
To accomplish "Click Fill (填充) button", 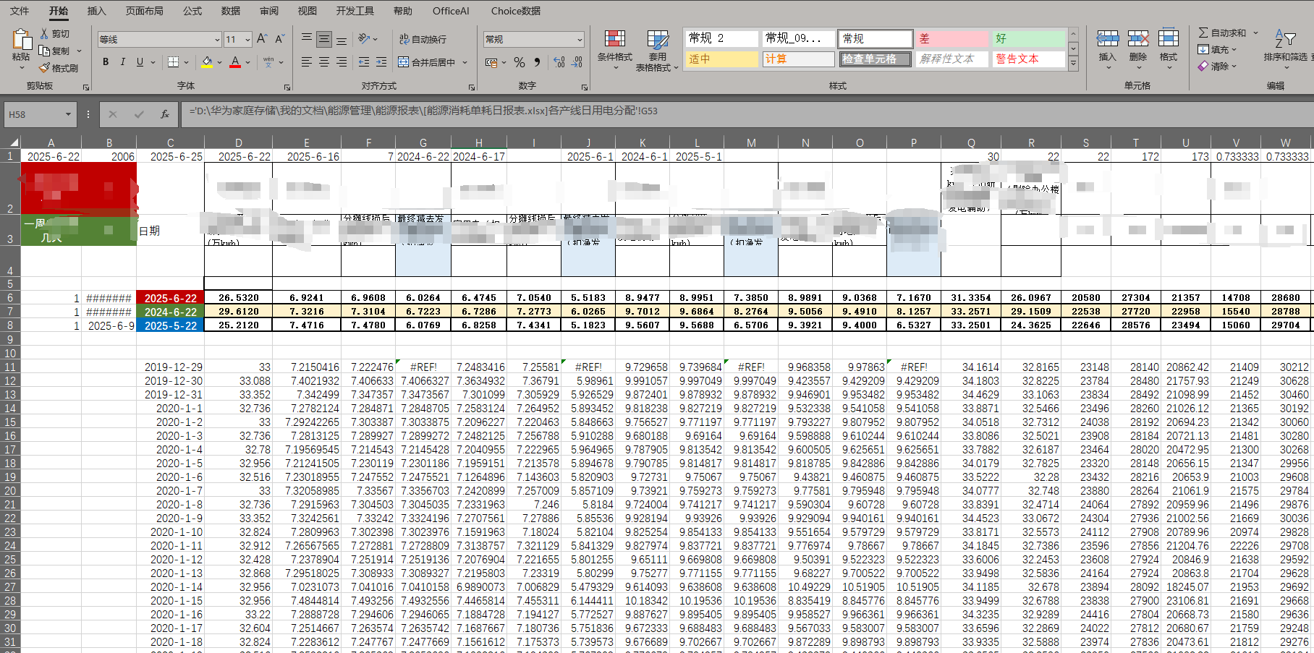I will click(x=1217, y=50).
